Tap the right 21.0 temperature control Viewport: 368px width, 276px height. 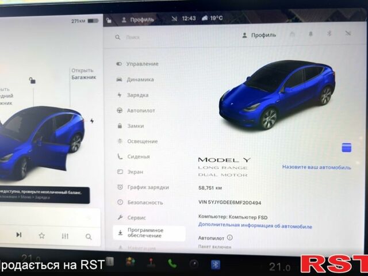point(279,267)
